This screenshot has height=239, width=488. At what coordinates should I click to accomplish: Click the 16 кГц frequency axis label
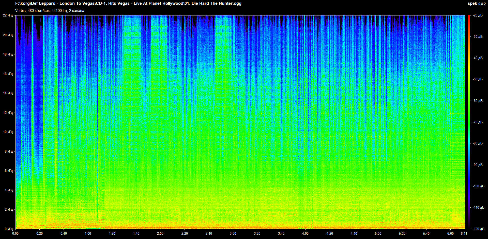8,74
